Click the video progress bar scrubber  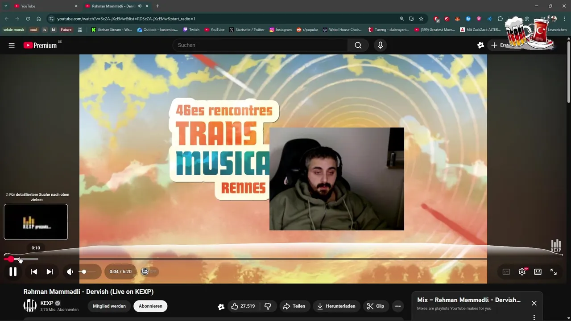[11, 259]
